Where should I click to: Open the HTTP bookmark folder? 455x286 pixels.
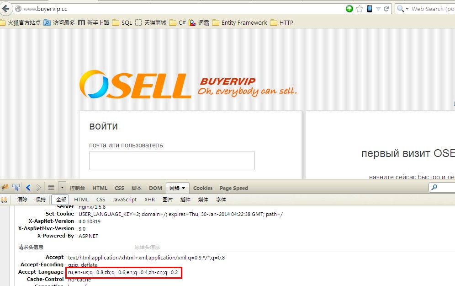pos(282,23)
